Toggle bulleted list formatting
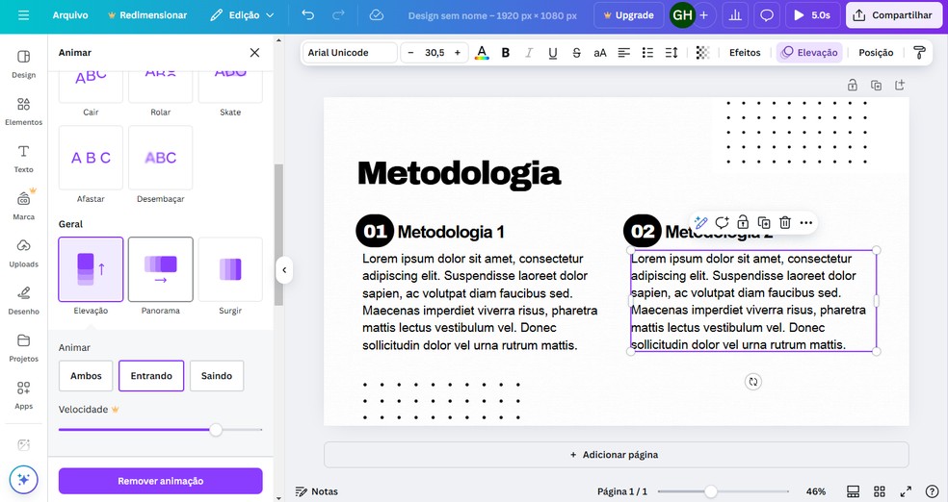 tap(647, 53)
